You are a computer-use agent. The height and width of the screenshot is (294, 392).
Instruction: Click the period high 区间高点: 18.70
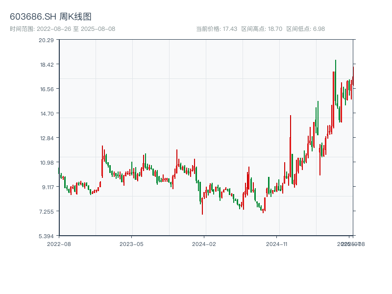coord(262,29)
